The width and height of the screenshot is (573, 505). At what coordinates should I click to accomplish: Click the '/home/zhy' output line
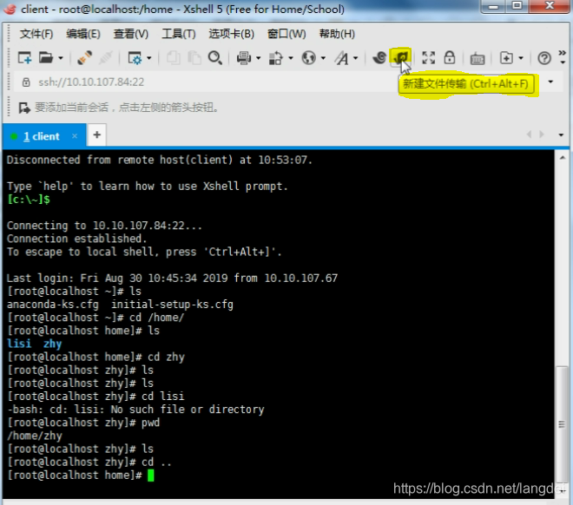35,436
